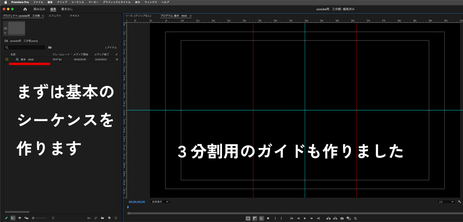Open the グラフィックとタイトル menu
The height and width of the screenshot is (222, 463).
116,2
